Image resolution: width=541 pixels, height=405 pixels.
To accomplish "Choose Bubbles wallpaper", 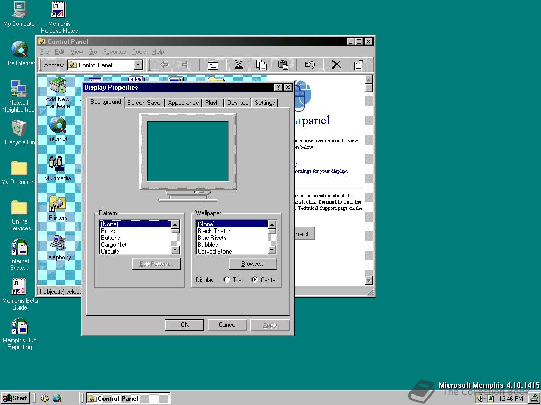I will tap(231, 245).
